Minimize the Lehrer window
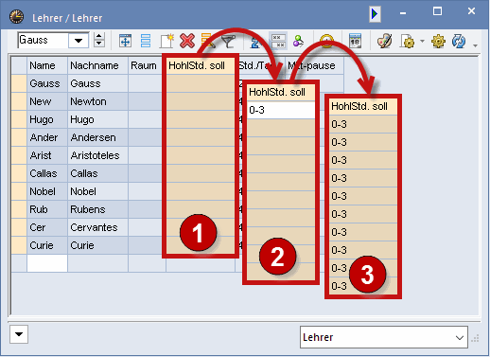490x357 pixels. (403, 13)
